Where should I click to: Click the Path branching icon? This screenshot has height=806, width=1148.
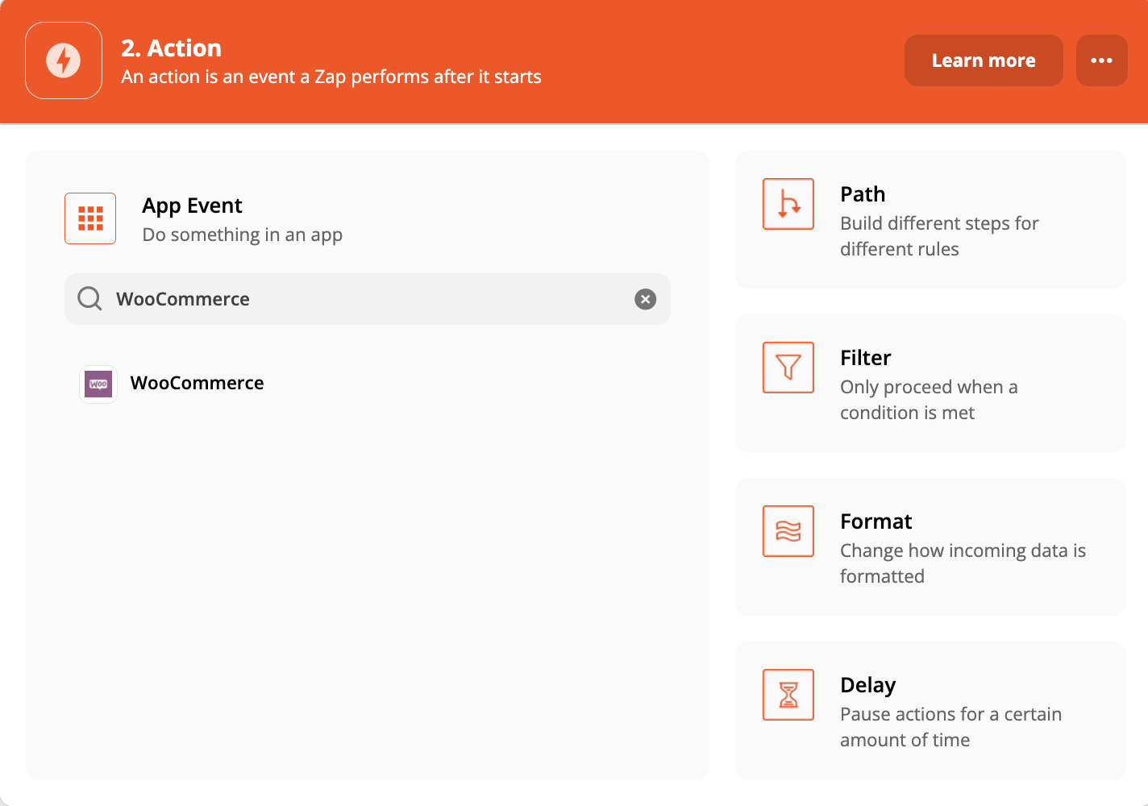coord(788,203)
